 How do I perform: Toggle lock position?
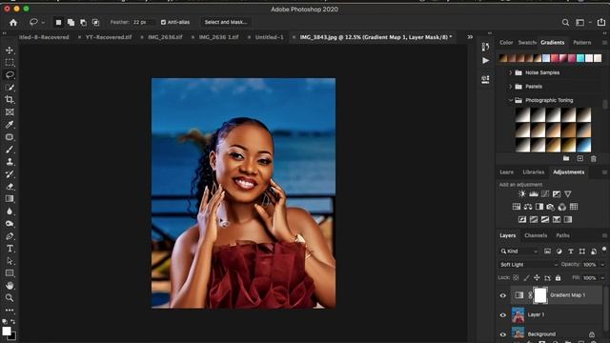click(x=537, y=277)
